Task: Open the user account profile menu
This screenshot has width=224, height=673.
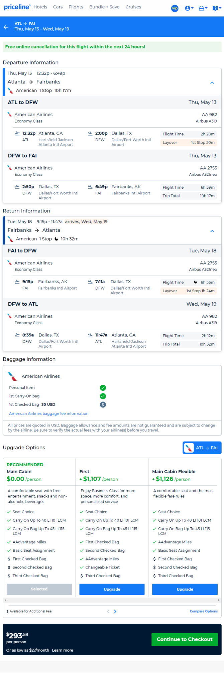Action: click(x=189, y=8)
